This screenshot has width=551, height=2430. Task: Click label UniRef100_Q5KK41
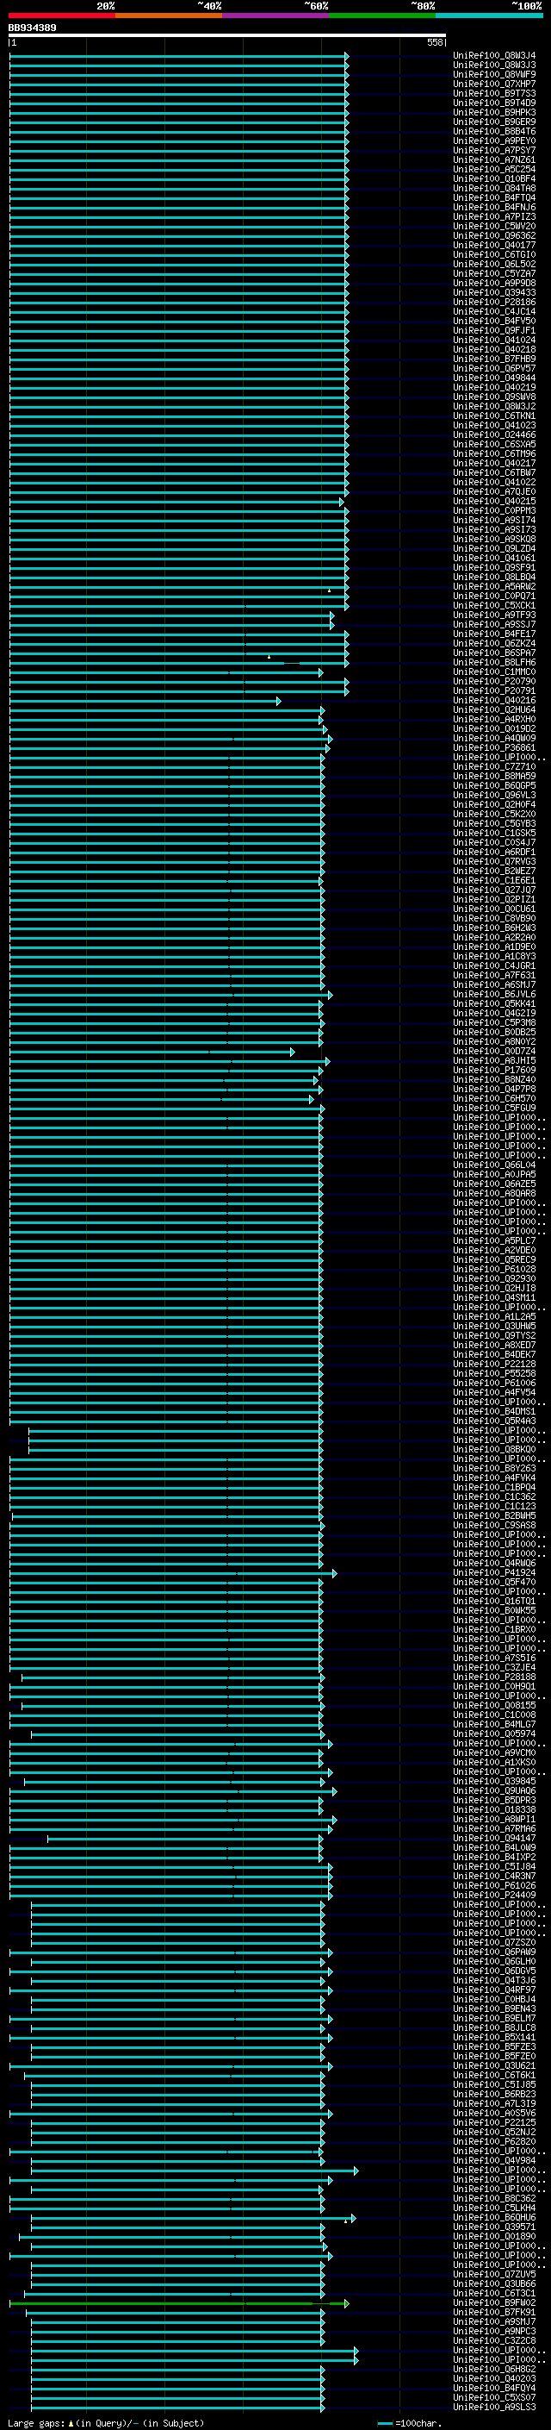click(x=494, y=1003)
